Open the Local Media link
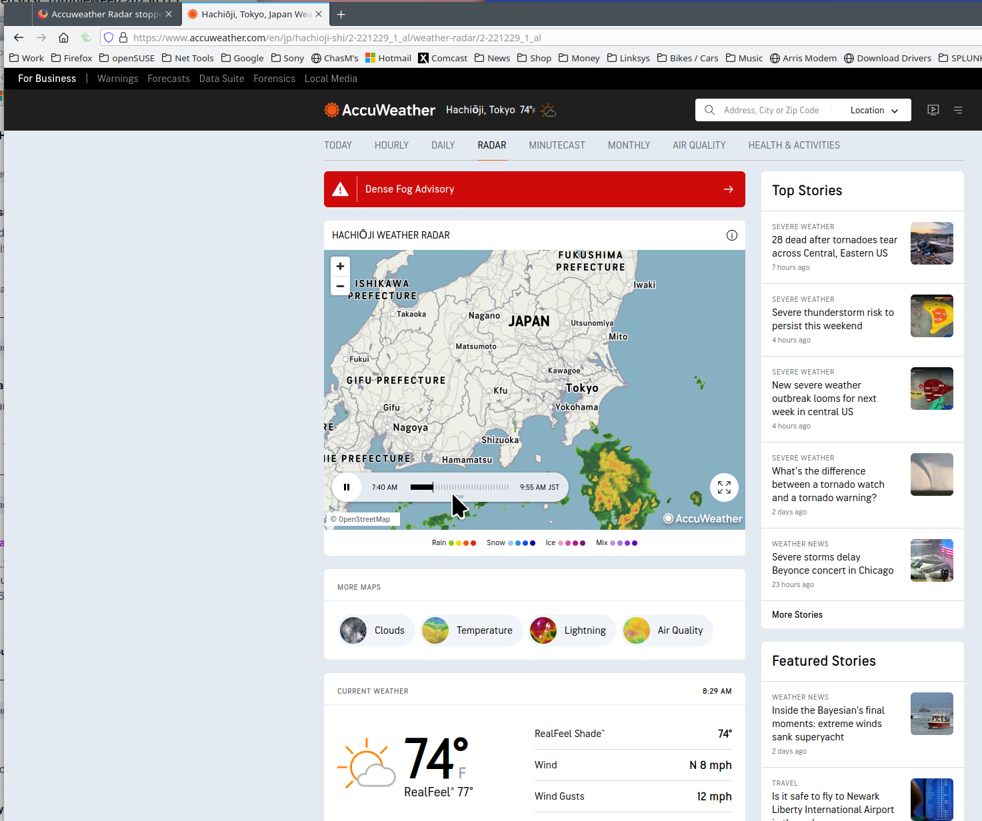The width and height of the screenshot is (982, 821). (331, 79)
